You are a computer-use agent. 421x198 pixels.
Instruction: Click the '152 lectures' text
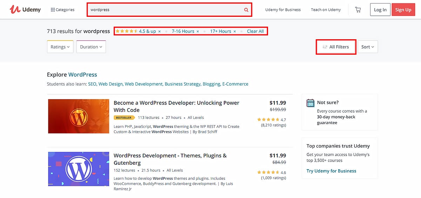pos(124,170)
